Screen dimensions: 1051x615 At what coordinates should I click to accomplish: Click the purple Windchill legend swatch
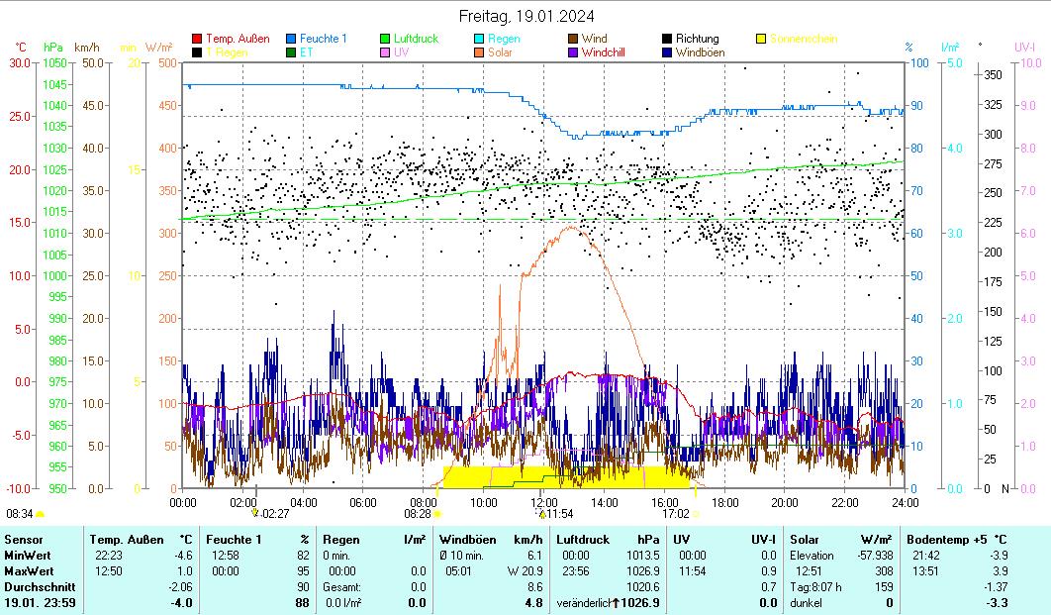click(x=573, y=52)
